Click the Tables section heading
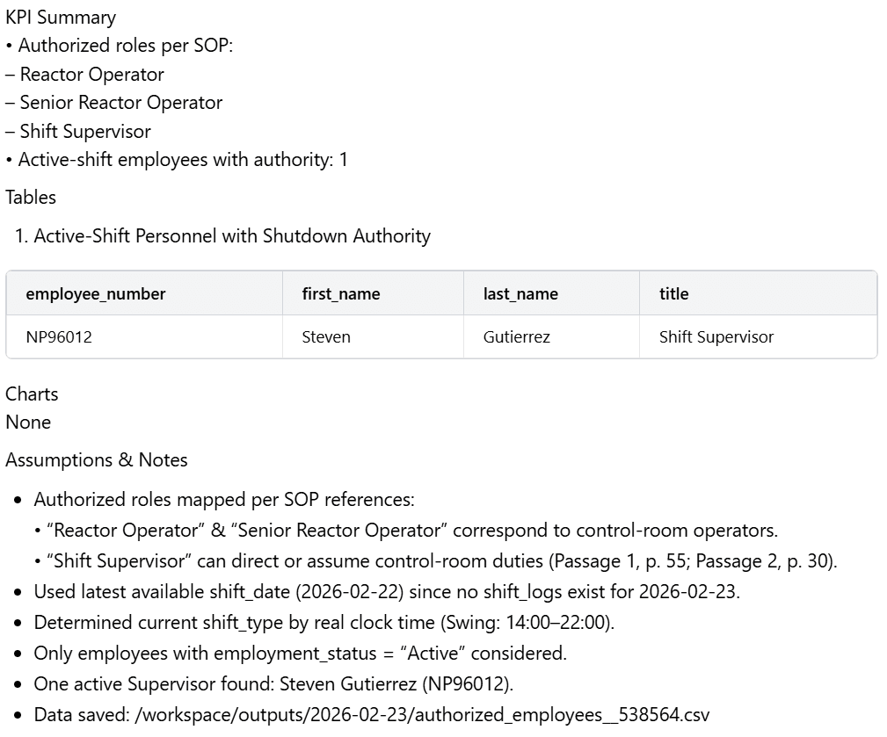Image resolution: width=887 pixels, height=737 pixels. [31, 198]
